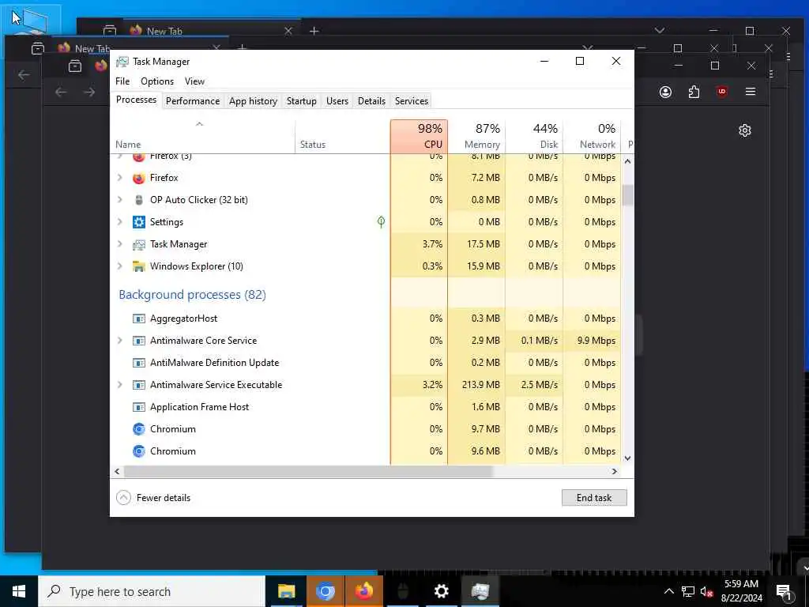Collapse with the Fewer details arrow
This screenshot has height=607, width=809.
click(x=123, y=498)
